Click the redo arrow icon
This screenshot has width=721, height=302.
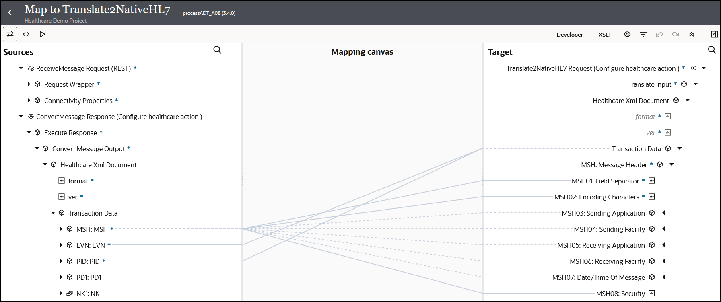676,34
